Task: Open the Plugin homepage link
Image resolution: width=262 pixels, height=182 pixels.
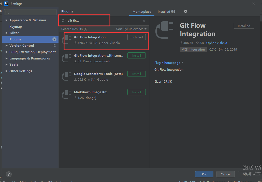Action: 169,63
